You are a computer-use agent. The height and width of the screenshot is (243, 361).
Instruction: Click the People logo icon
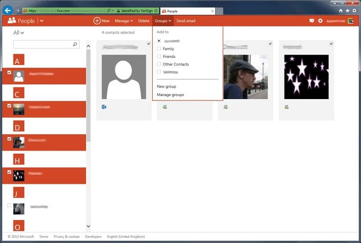click(x=12, y=21)
